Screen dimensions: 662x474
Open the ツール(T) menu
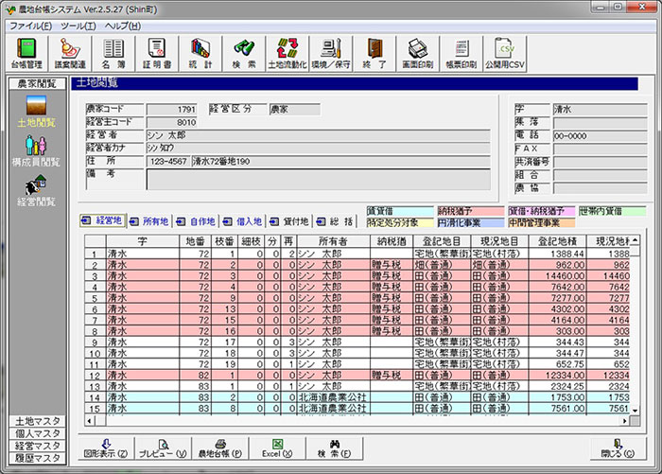pyautogui.click(x=78, y=25)
